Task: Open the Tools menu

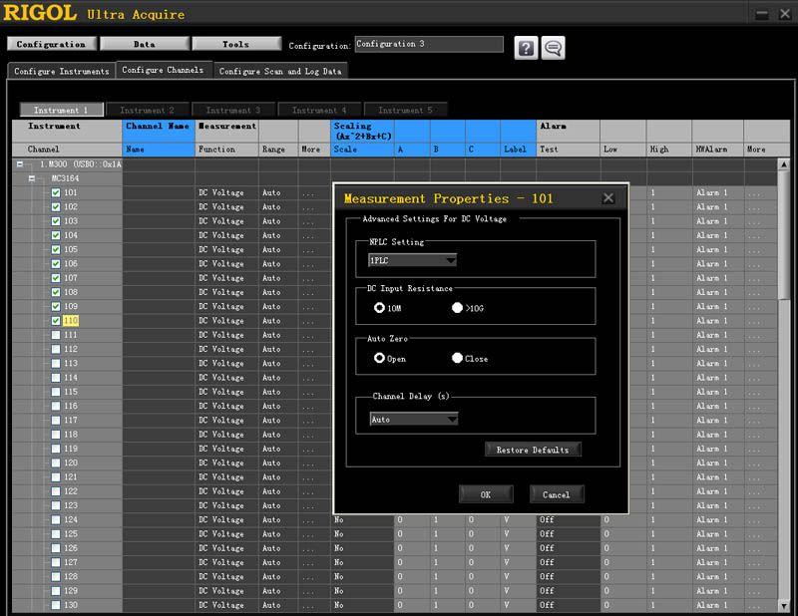Action: 235,44
